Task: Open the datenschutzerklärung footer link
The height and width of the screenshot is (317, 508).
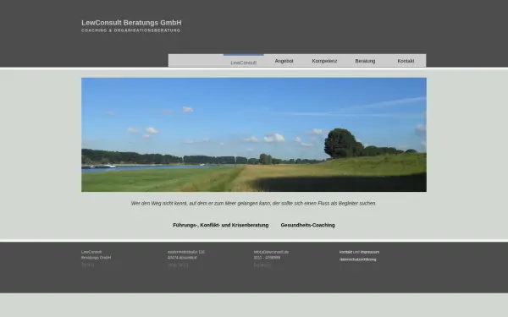Action: click(357, 260)
